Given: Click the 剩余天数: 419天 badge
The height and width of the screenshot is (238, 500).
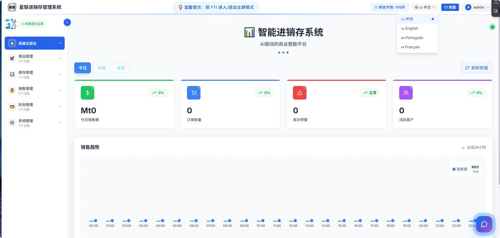Looking at the screenshot, I should [390, 7].
